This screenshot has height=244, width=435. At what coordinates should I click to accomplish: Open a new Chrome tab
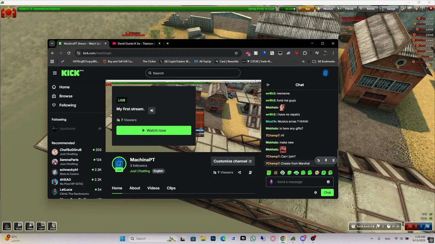coord(168,43)
